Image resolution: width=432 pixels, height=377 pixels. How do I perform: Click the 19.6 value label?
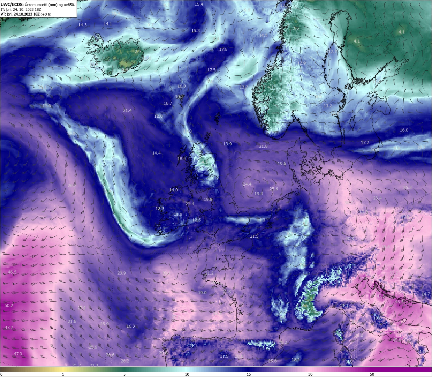[282, 164]
